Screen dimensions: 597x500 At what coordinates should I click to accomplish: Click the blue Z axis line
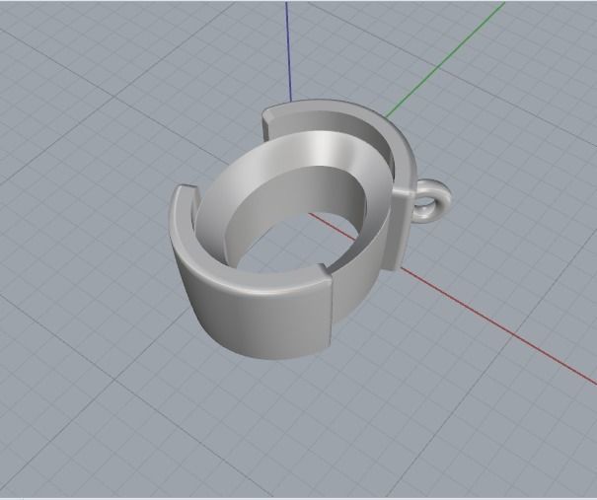point(288,51)
